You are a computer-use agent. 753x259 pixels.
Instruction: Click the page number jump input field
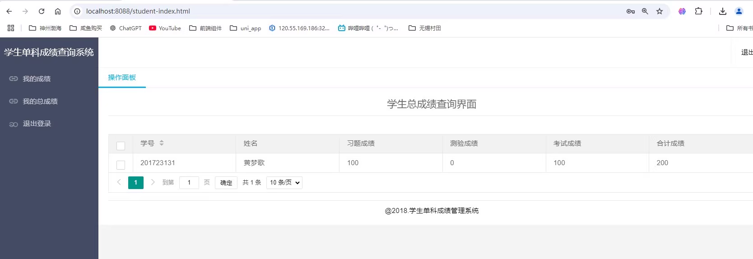click(189, 182)
